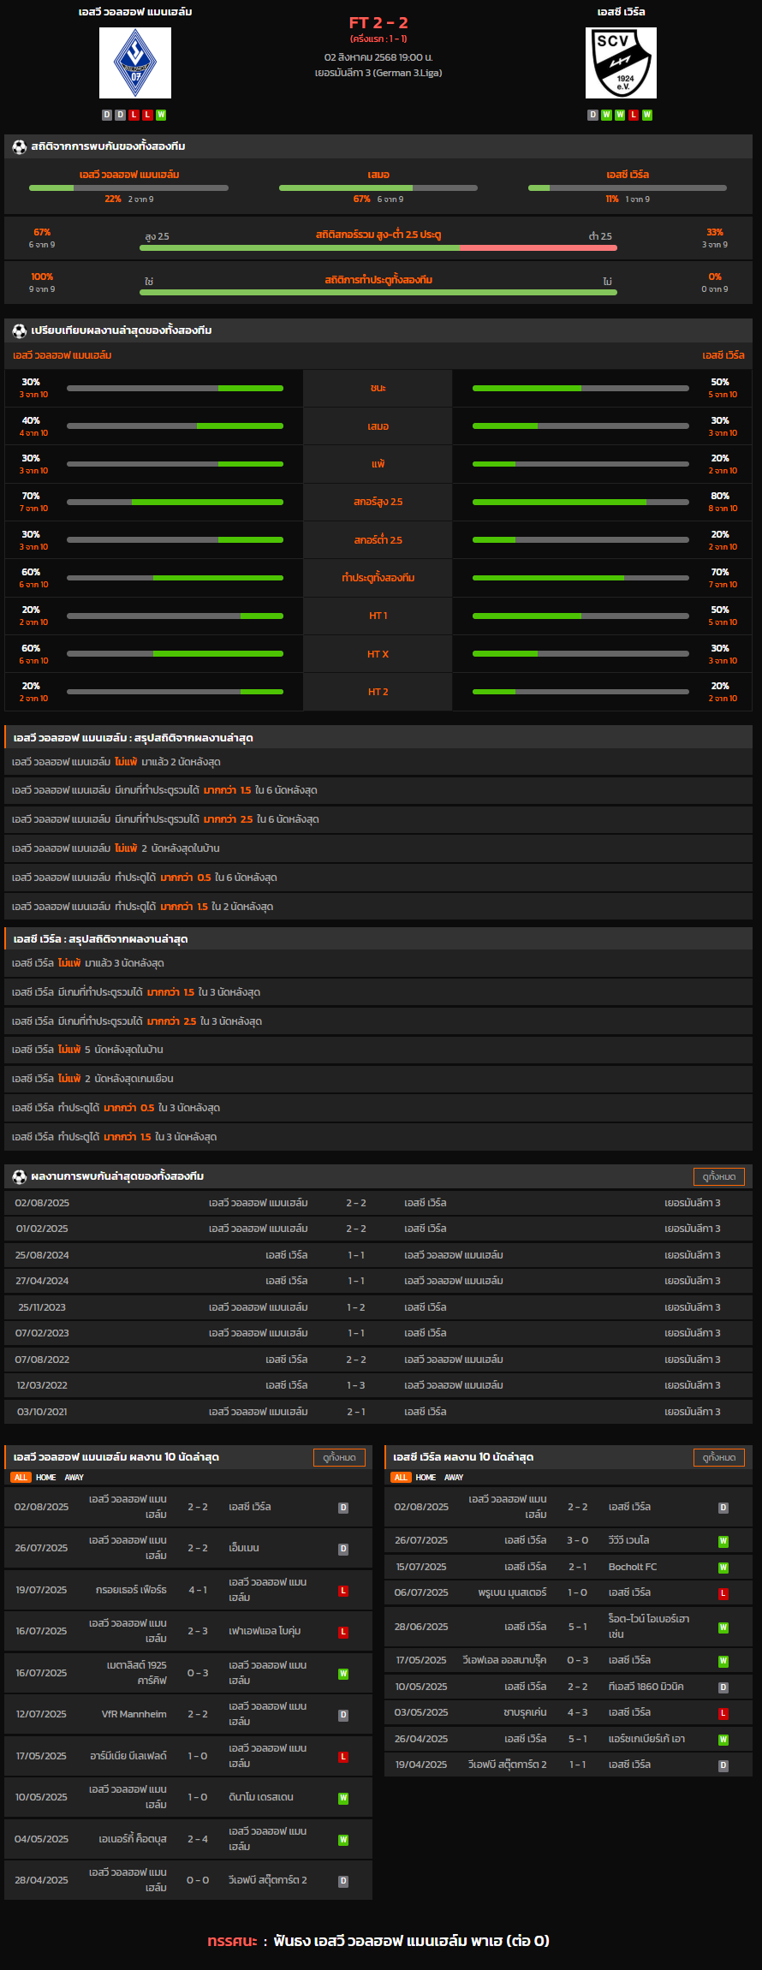Image resolution: width=762 pixels, height=1970 pixels.
Task: Click W badge in Verl 28/06/2025 row
Action: (723, 1628)
